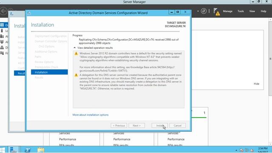Click the Previous button

(119, 125)
